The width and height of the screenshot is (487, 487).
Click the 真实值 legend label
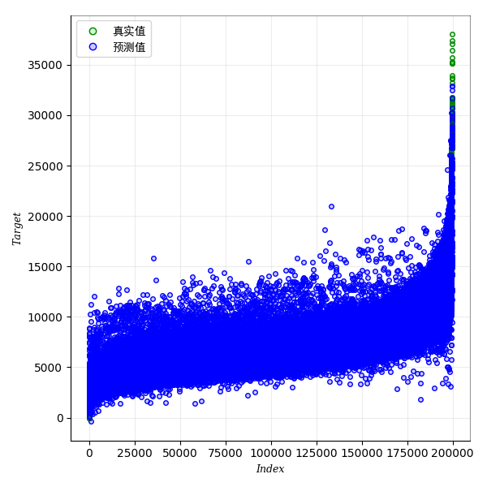[x=128, y=31]
